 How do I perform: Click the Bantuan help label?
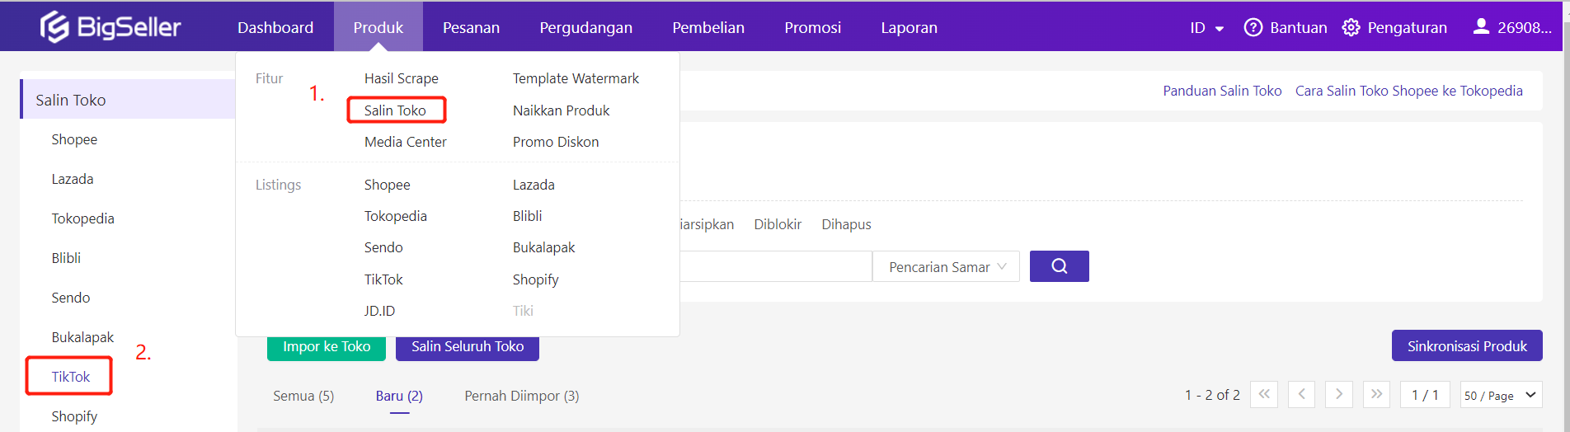tap(1299, 27)
